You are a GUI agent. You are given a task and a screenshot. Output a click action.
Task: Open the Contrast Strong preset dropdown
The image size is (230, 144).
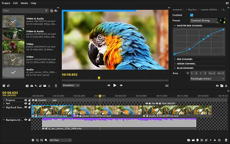pyautogui.click(x=208, y=20)
